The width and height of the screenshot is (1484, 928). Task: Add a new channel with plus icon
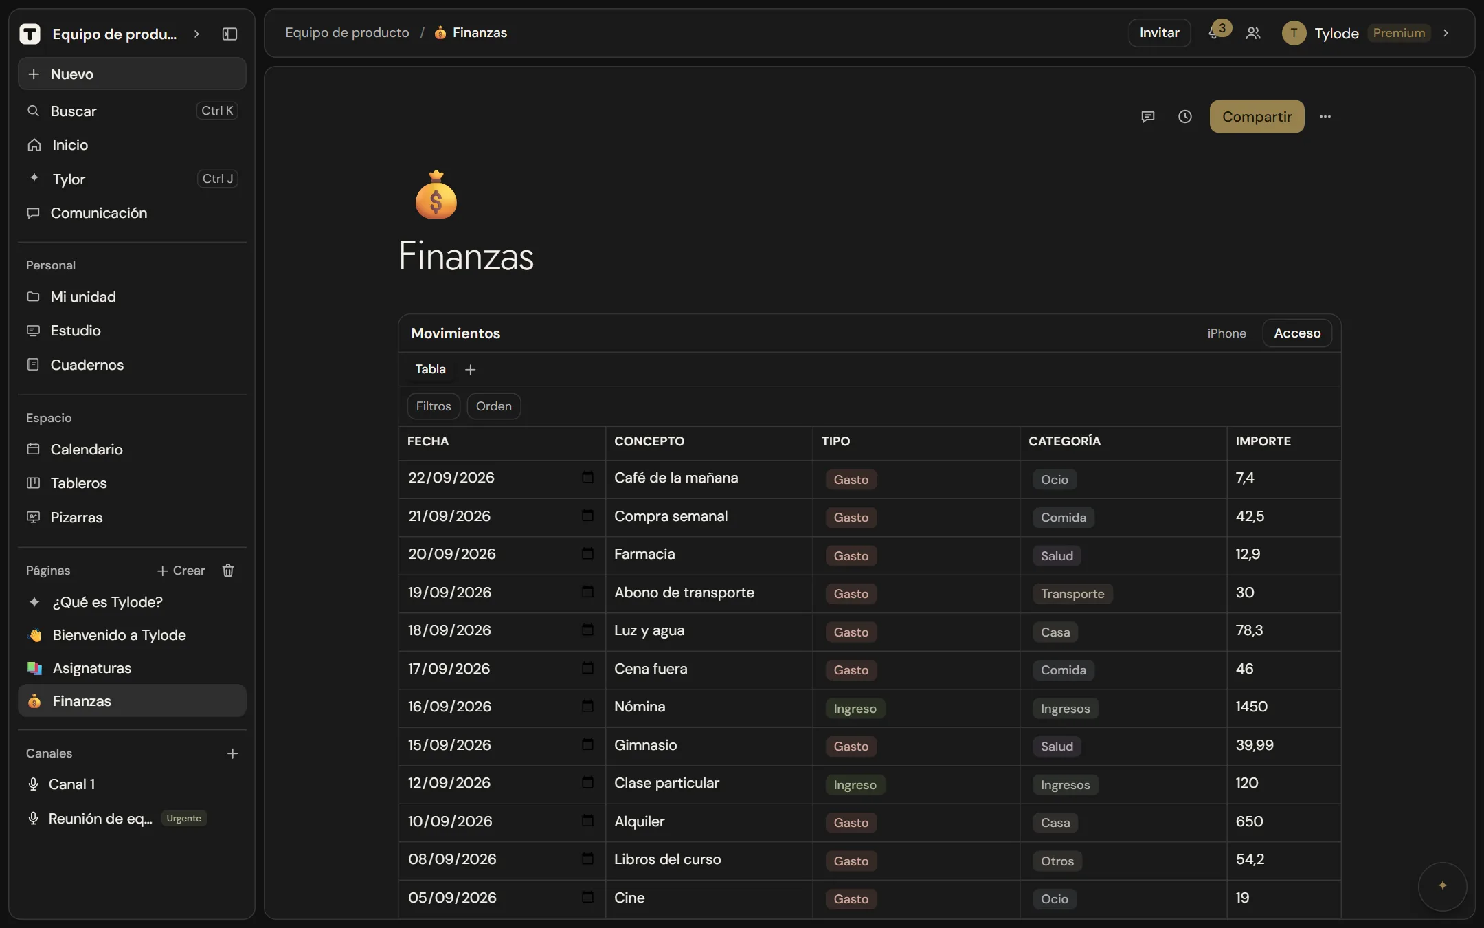coord(233,754)
